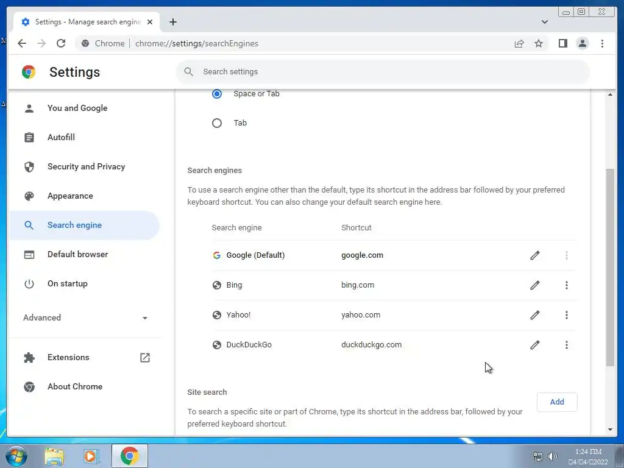Open the taskbar clock
This screenshot has height=468, width=624.
(x=588, y=456)
